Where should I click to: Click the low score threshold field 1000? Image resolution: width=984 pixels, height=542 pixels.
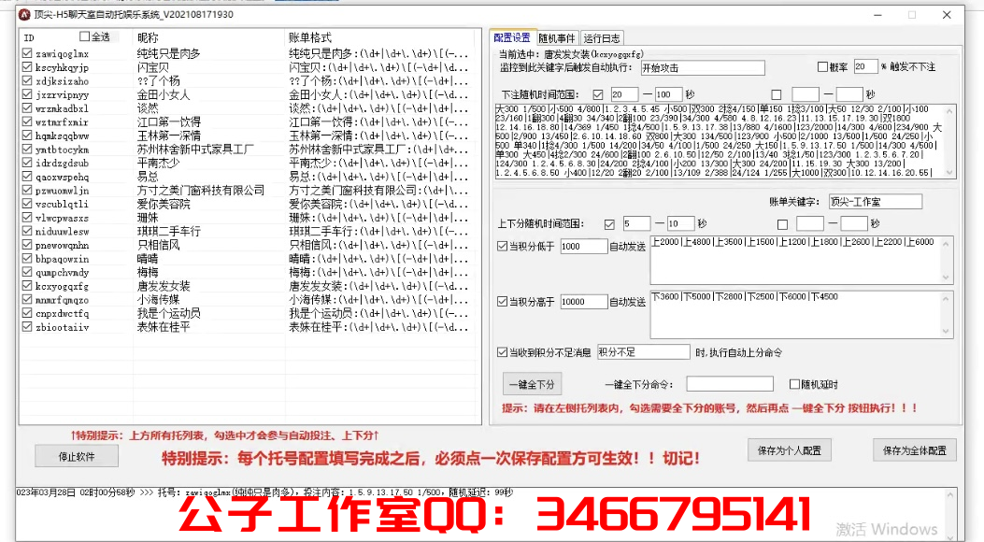584,247
